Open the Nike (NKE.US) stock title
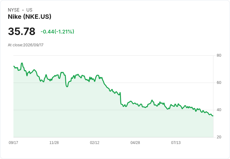The height and width of the screenshot is (159, 230). (29, 17)
